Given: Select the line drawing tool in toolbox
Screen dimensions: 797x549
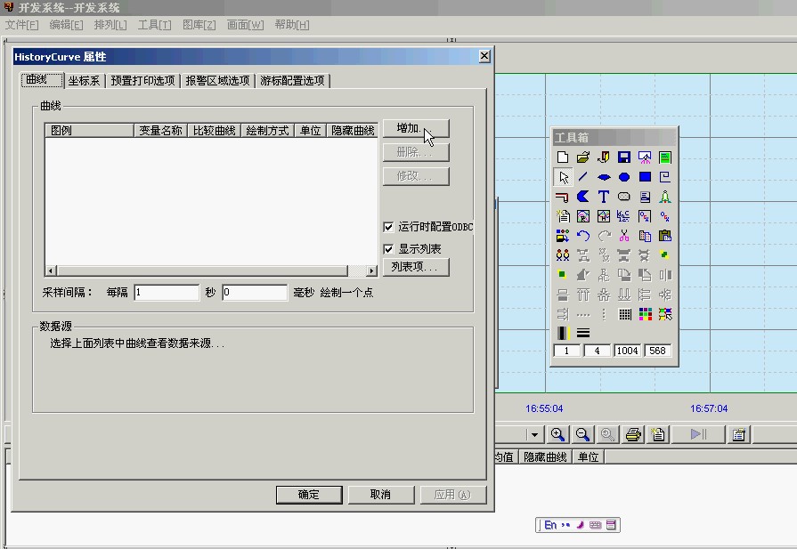Looking at the screenshot, I should [x=583, y=177].
